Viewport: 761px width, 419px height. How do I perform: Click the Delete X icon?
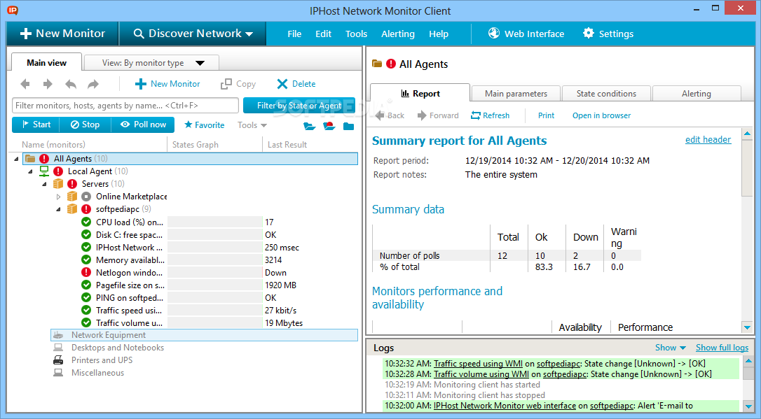pyautogui.click(x=282, y=84)
